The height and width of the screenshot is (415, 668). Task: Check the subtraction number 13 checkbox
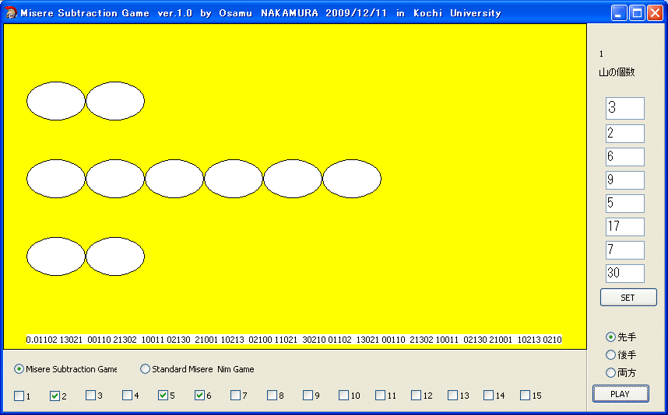click(x=453, y=396)
